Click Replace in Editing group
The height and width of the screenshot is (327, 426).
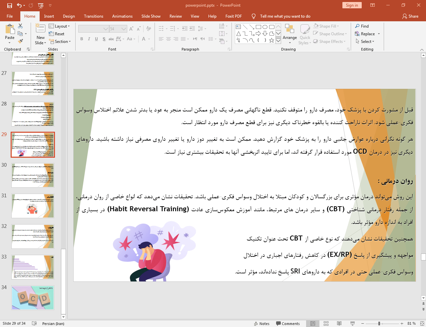pyautogui.click(x=367, y=34)
